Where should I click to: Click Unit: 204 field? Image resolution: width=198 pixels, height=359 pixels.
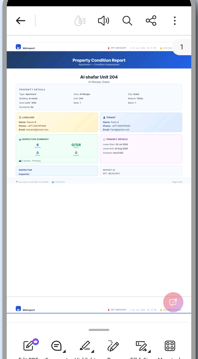(78, 98)
